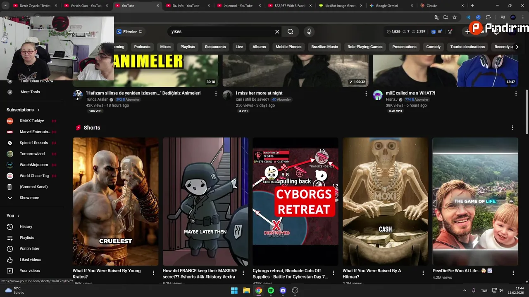
Task: Expand 'Show more' subscriptions
Action: (29, 198)
